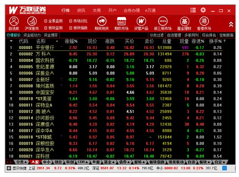Open the 业务办理 top menu

coord(131,10)
